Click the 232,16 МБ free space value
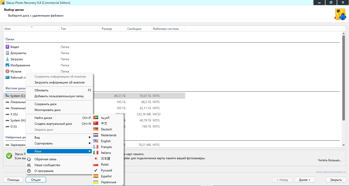 coord(144,114)
